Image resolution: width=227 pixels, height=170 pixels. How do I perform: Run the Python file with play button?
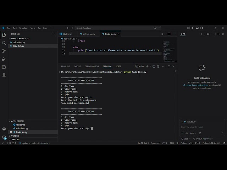click(x=162, y=34)
